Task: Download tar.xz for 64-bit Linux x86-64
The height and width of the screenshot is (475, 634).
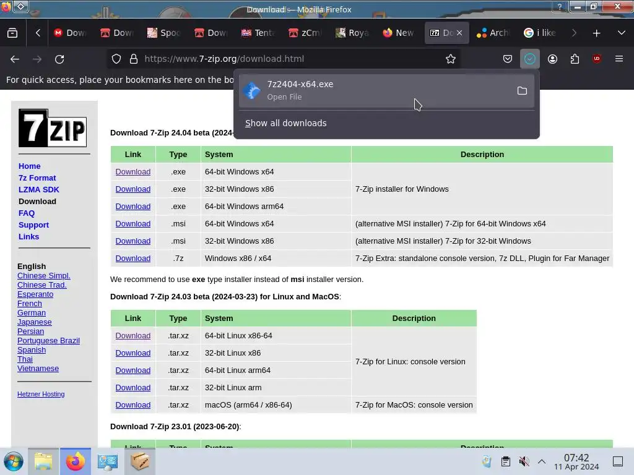Action: click(x=133, y=336)
